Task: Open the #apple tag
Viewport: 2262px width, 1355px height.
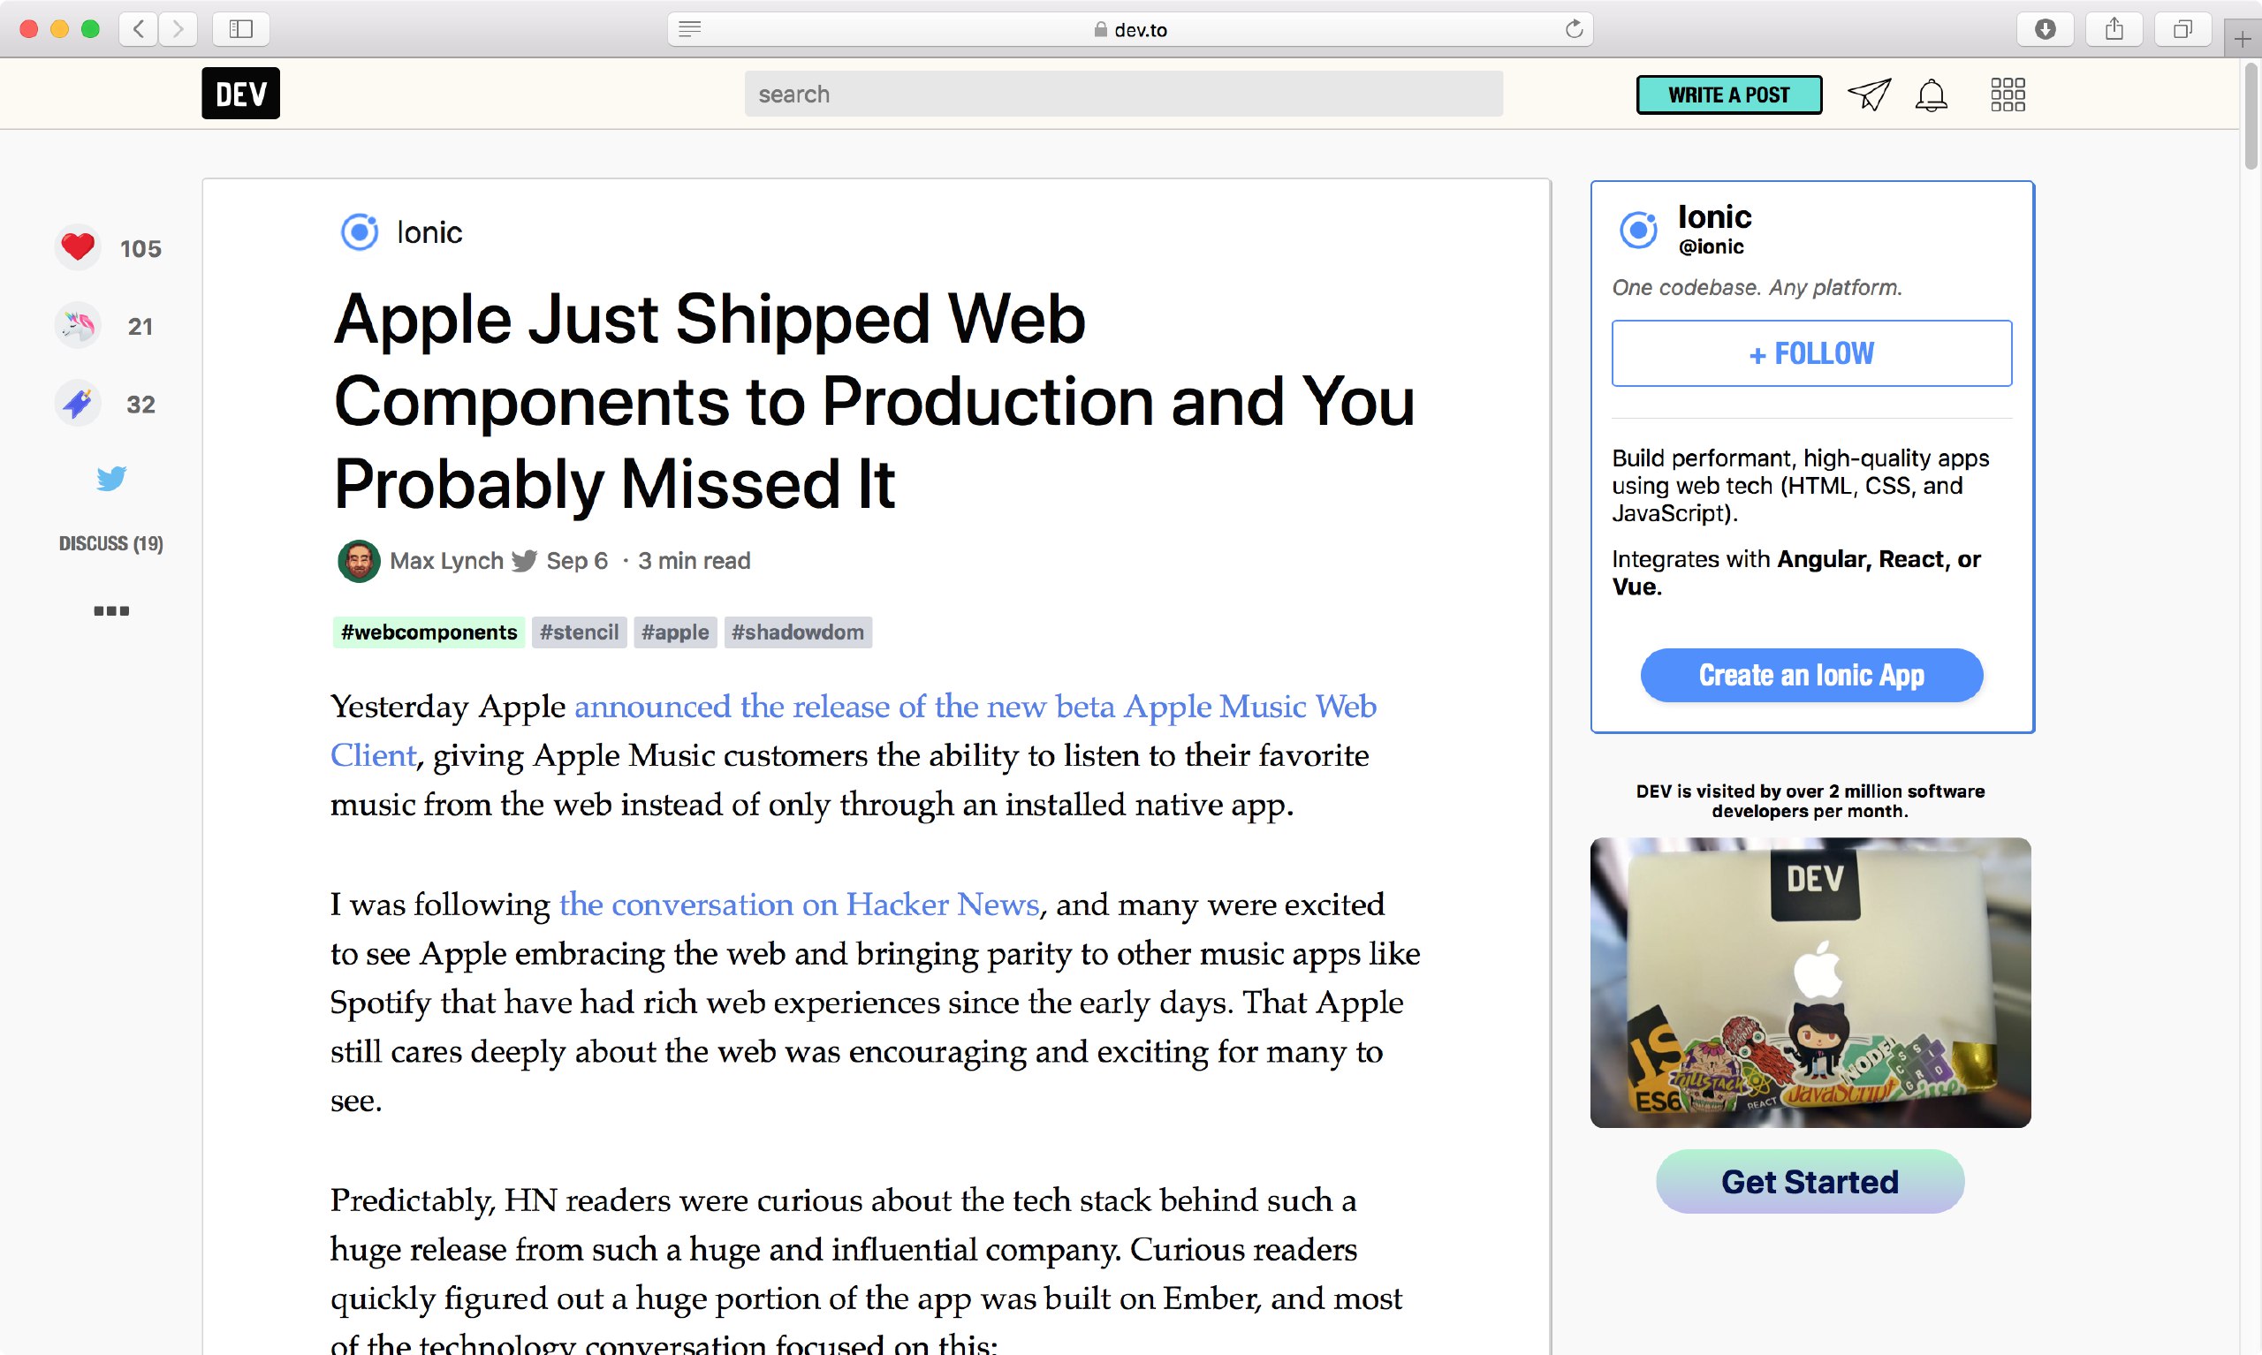Action: click(x=675, y=632)
